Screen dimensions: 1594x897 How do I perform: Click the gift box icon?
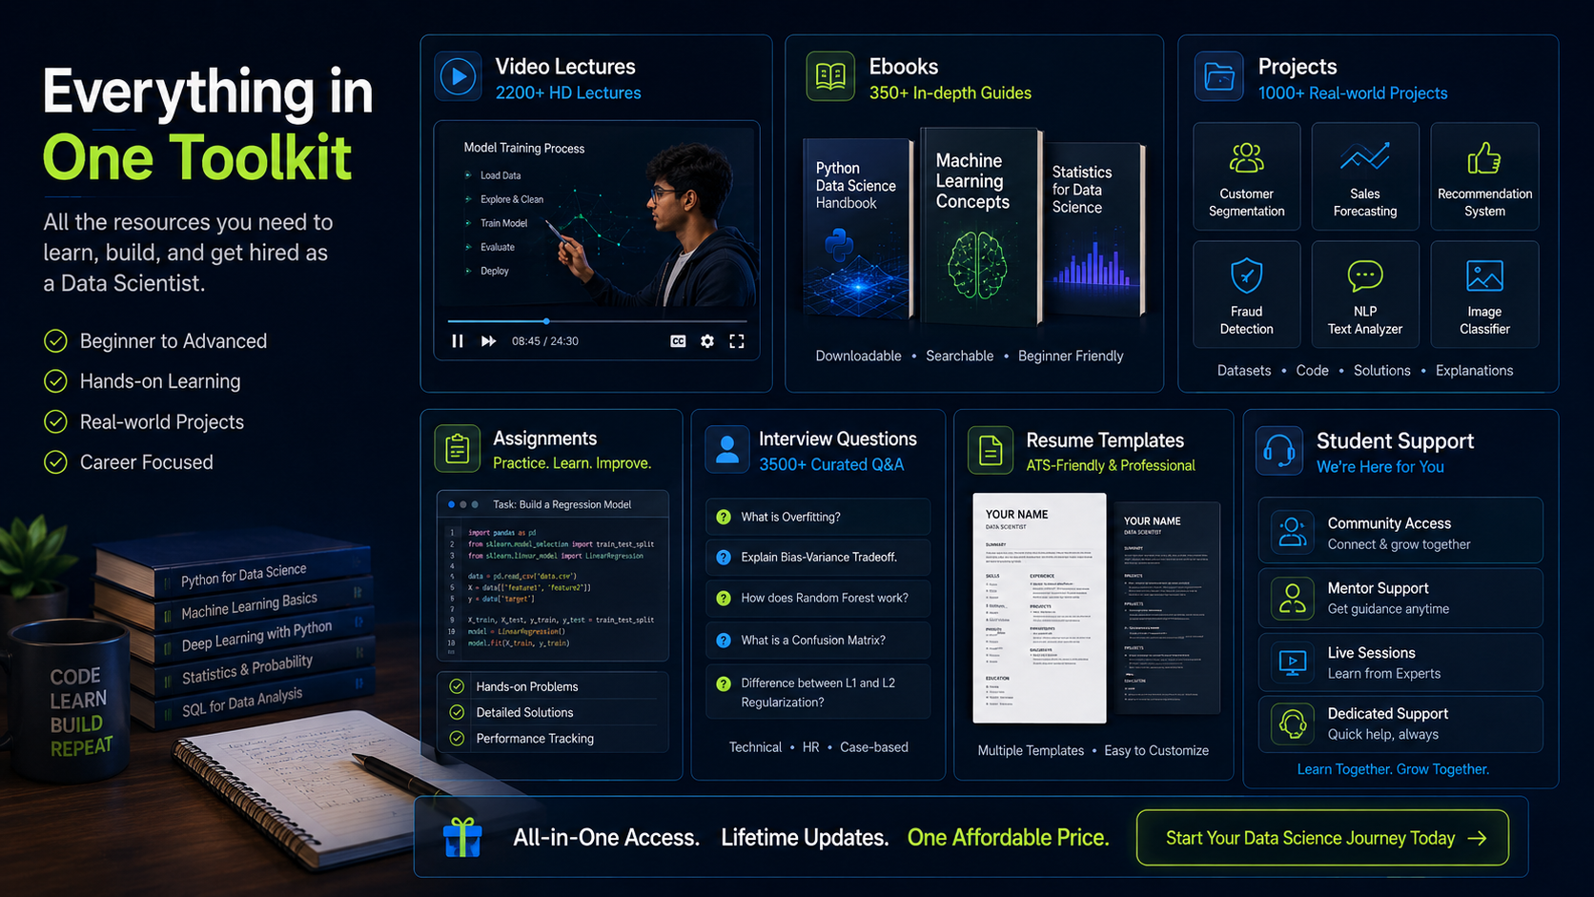[x=462, y=838]
